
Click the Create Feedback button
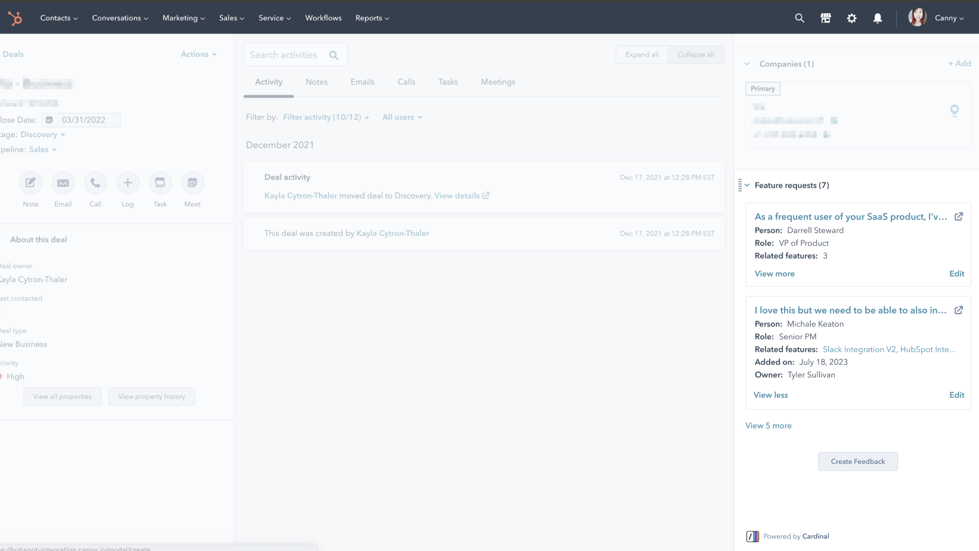(x=857, y=461)
